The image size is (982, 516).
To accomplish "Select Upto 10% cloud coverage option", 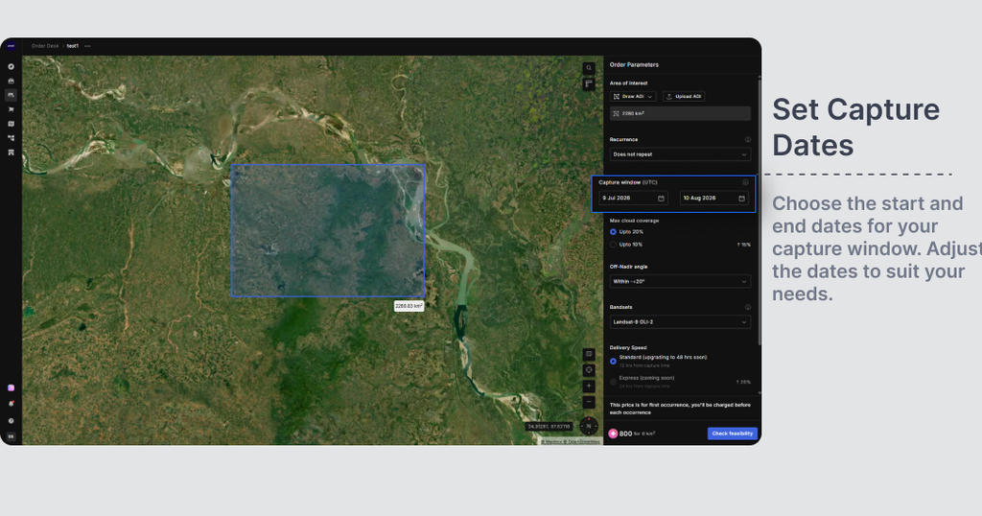I will (613, 245).
